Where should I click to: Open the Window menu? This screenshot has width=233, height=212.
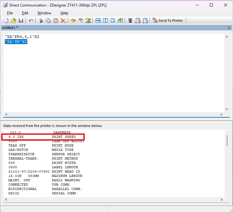44,13
